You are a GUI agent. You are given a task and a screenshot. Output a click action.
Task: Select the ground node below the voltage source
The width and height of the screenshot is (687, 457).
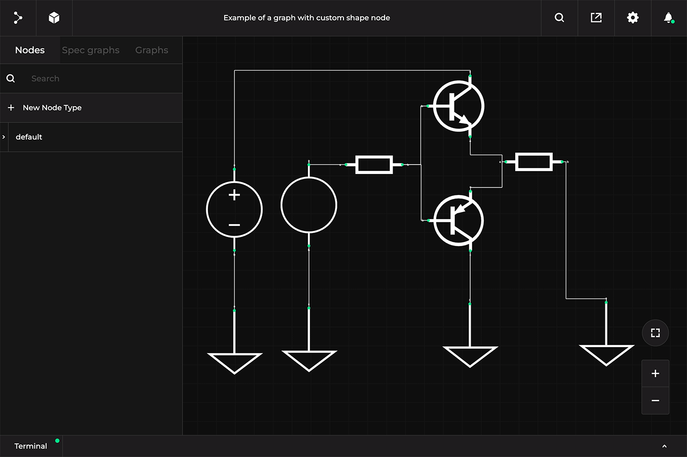(234, 341)
